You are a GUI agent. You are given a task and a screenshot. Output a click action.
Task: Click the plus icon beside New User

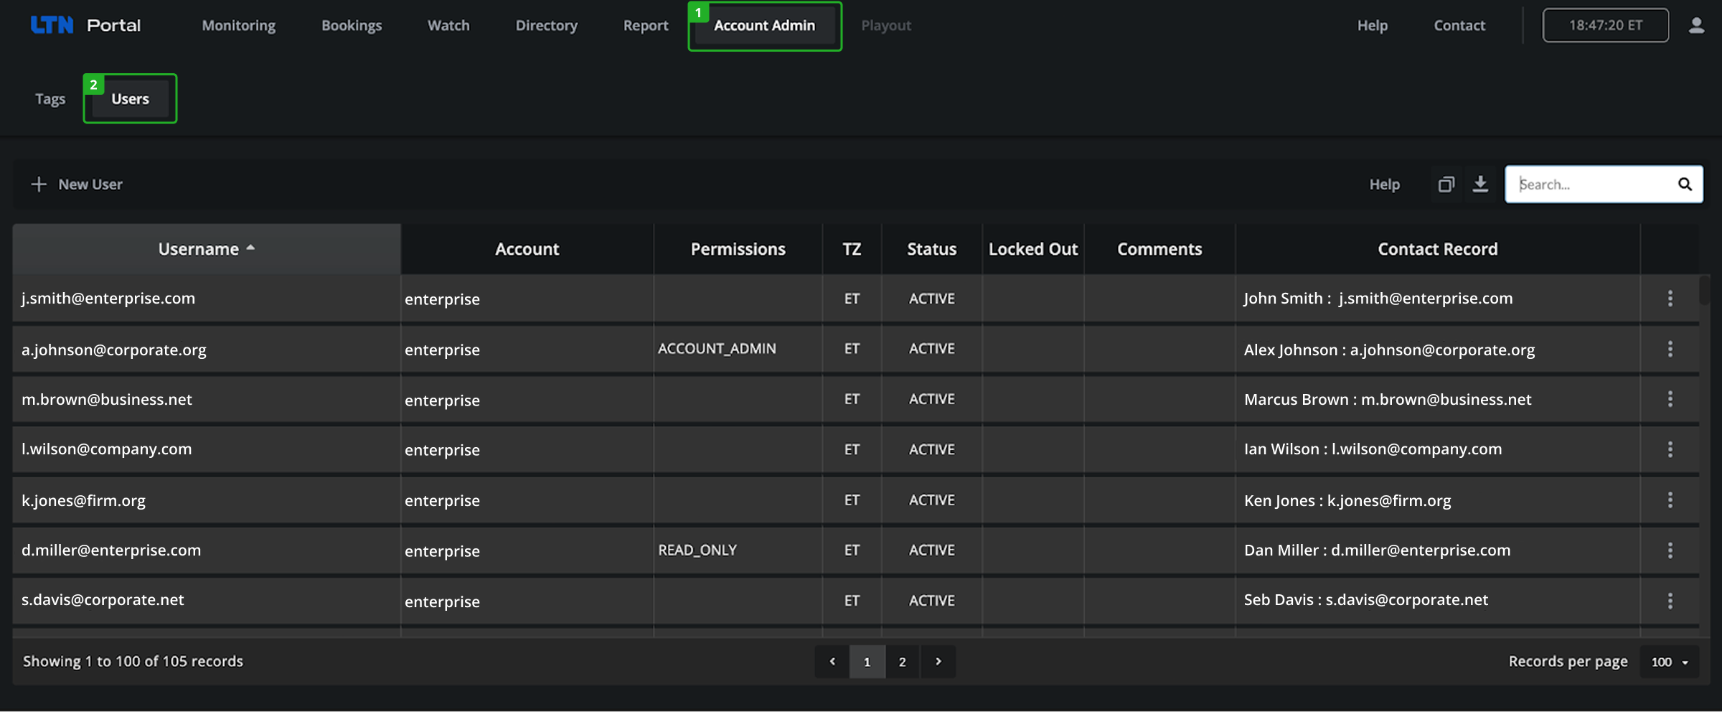(x=38, y=184)
